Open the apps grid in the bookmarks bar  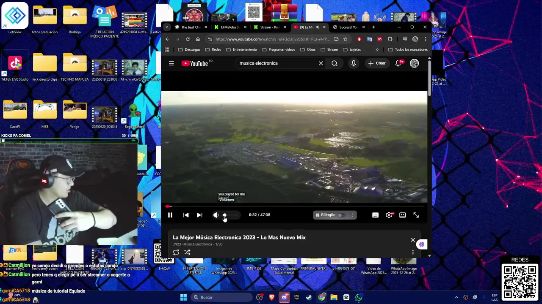tap(167, 49)
